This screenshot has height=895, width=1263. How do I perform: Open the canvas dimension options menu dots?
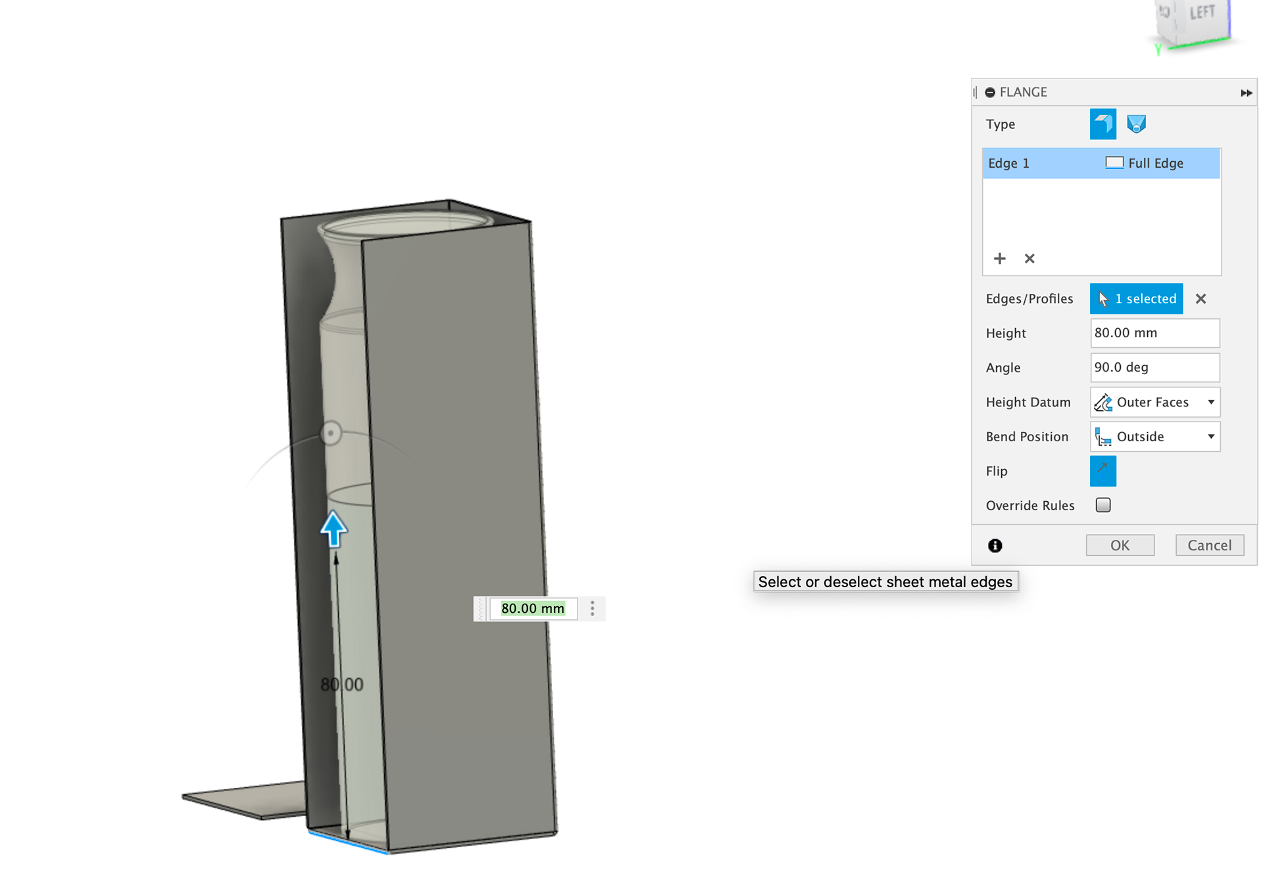click(x=592, y=608)
